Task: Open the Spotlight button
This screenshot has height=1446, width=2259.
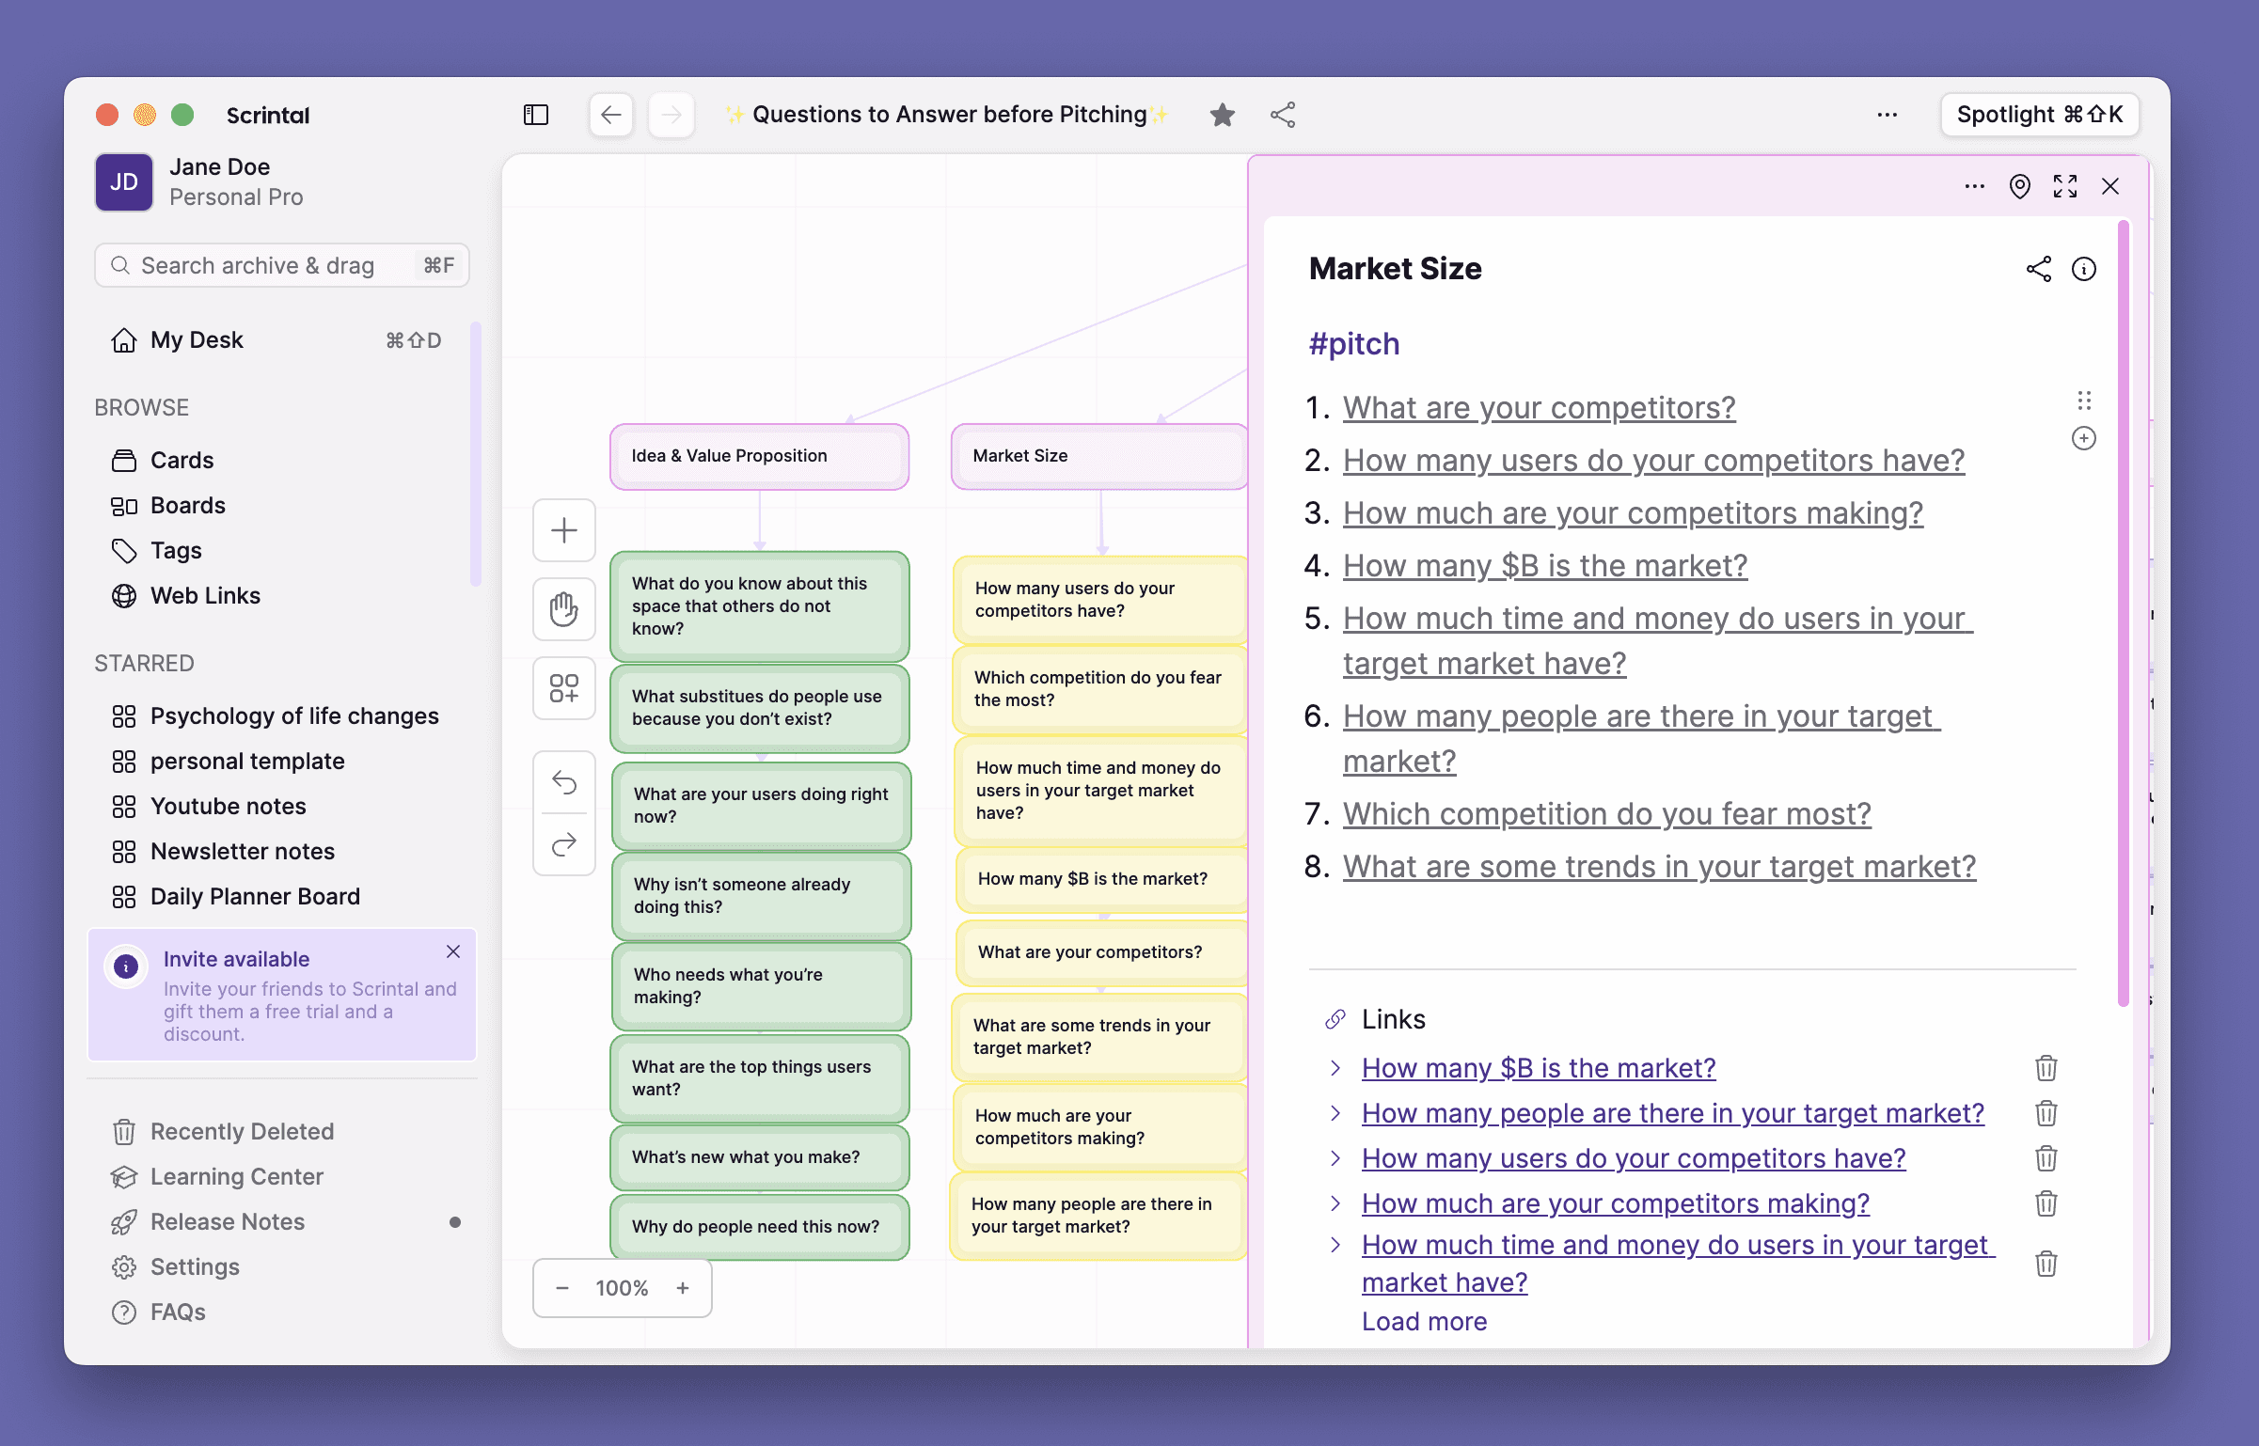Action: click(x=2039, y=115)
